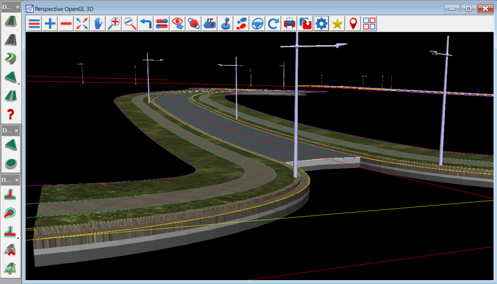Viewport: 497px width, 284px height.
Task: Toggle the steering wheel drive mode
Action: (257, 24)
